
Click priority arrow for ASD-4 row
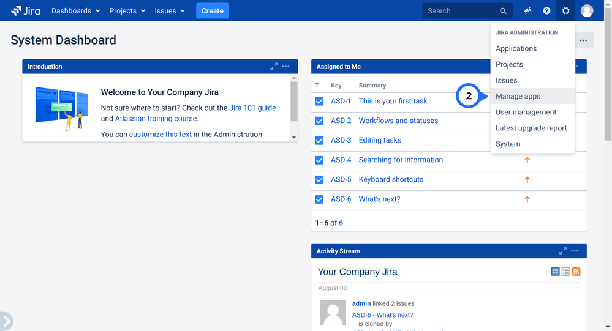[527, 160]
